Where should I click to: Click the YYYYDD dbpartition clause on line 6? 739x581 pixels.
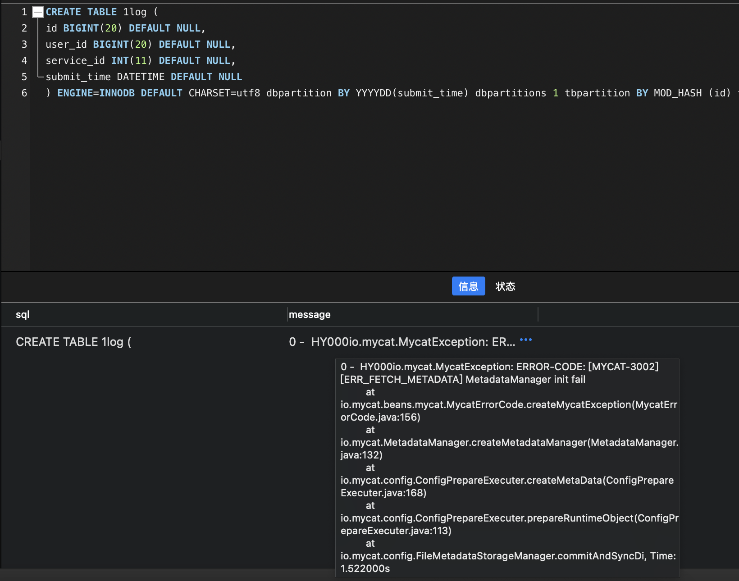(411, 93)
